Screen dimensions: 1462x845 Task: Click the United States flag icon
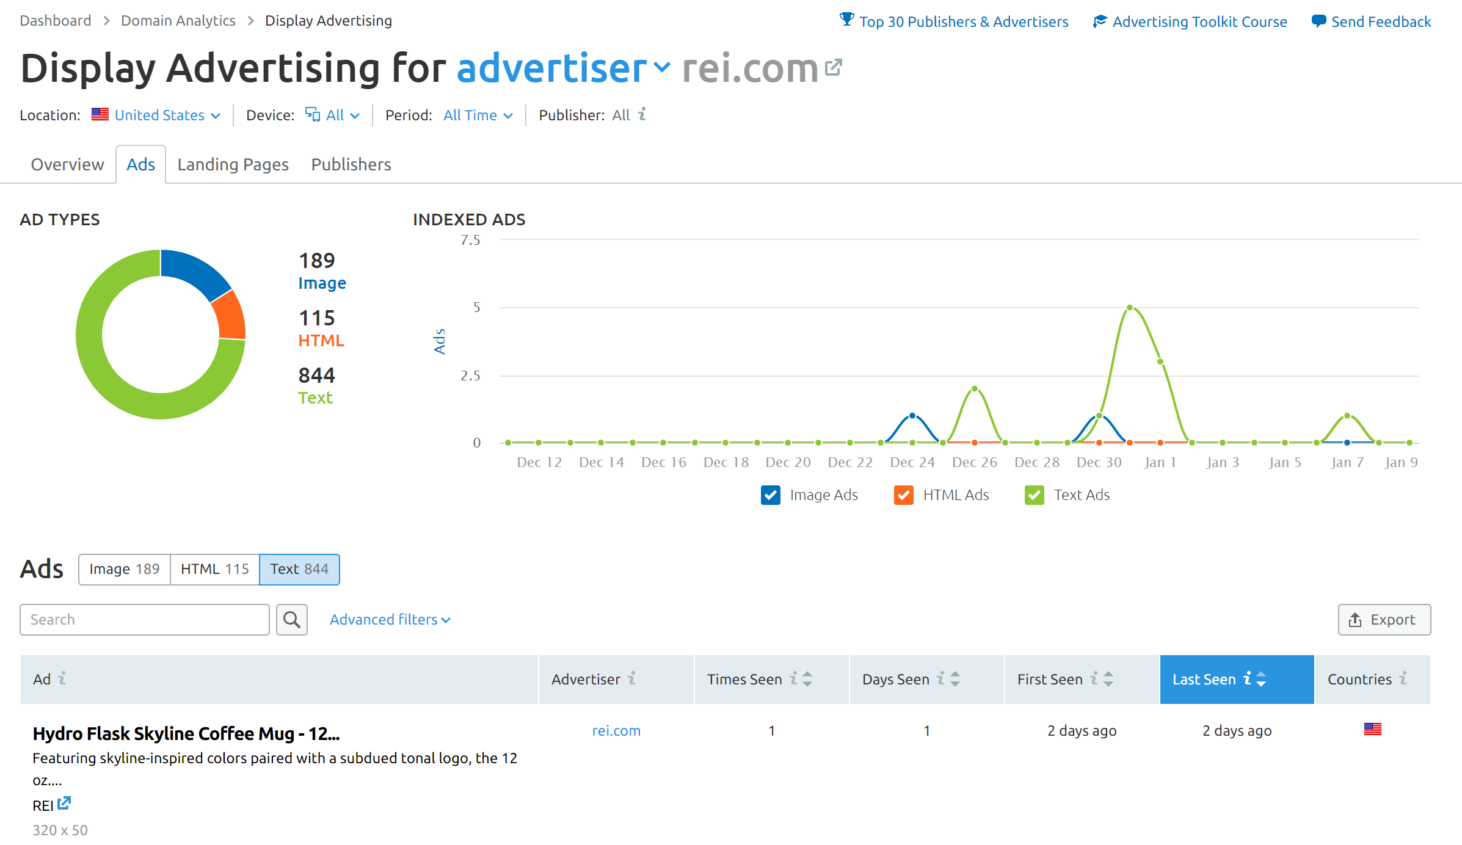(x=100, y=115)
